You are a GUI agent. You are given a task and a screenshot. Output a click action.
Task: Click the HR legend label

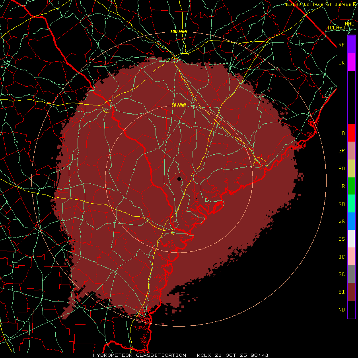click(x=342, y=186)
